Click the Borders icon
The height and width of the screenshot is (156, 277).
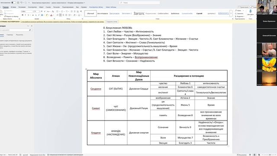(79, 15)
